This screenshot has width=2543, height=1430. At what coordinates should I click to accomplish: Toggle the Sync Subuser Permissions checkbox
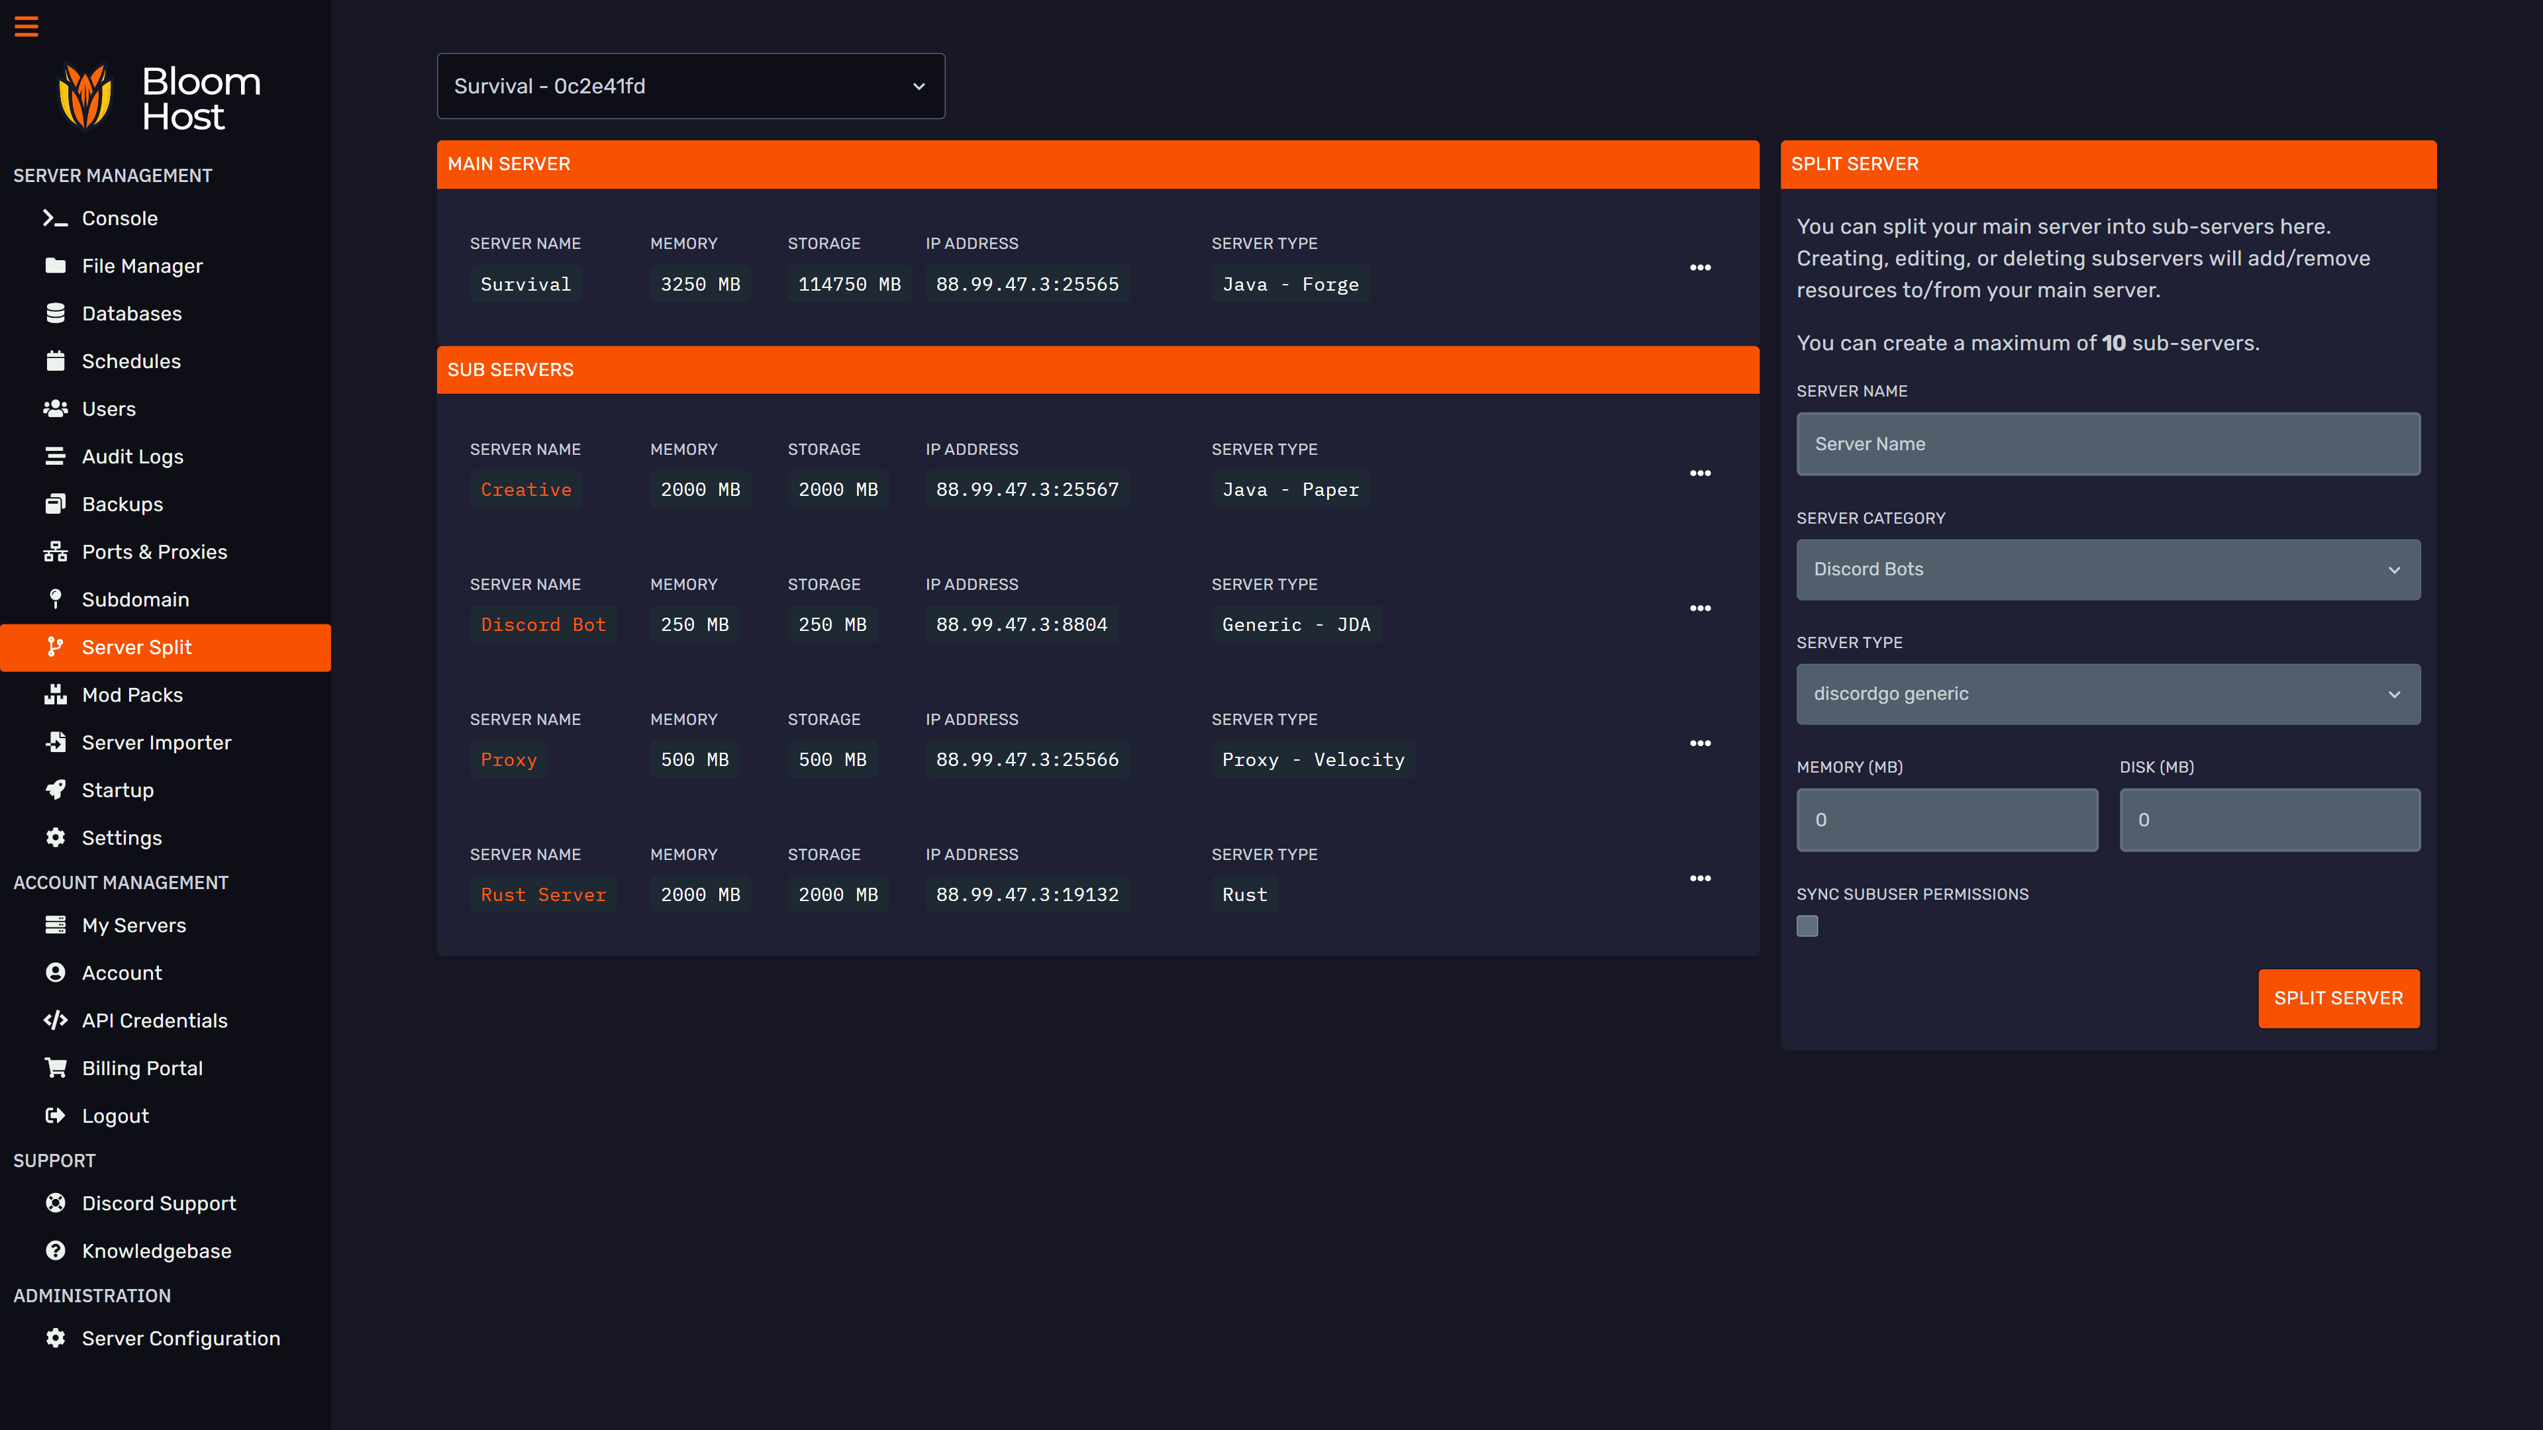tap(1807, 926)
